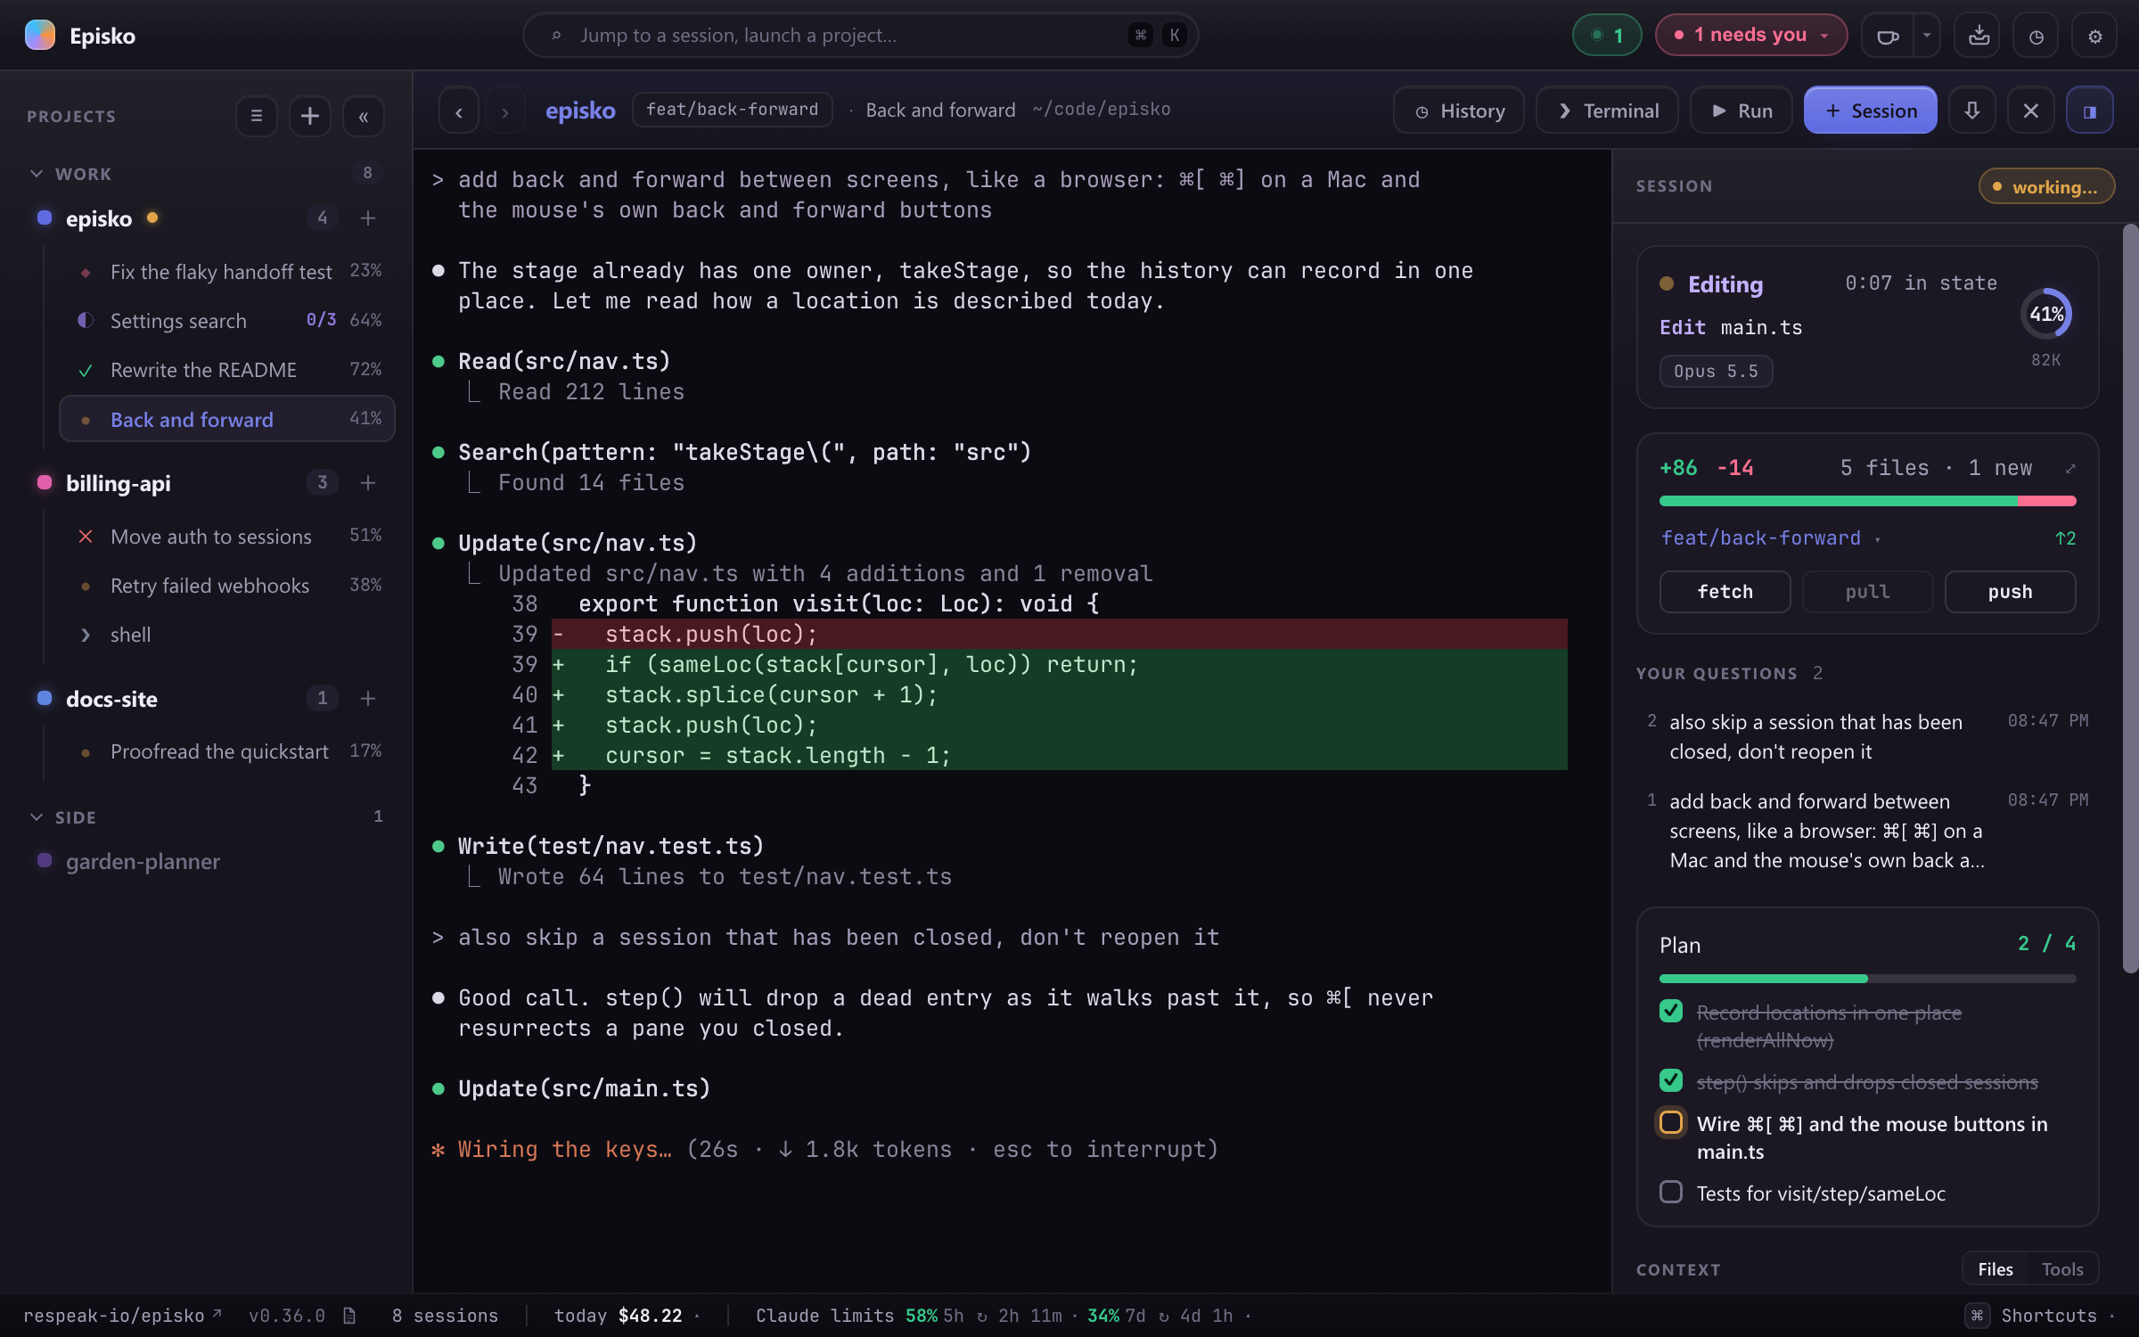Open settings gear icon

pyautogui.click(x=2095, y=36)
